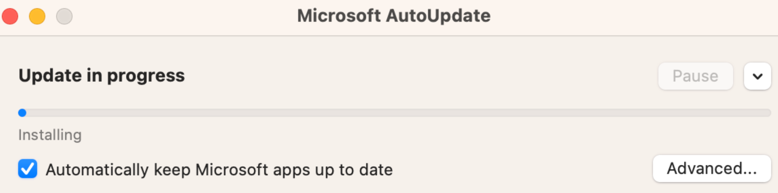Expand the chevron dropdown beside Pause
Screen dimensions: 778x193
point(757,76)
